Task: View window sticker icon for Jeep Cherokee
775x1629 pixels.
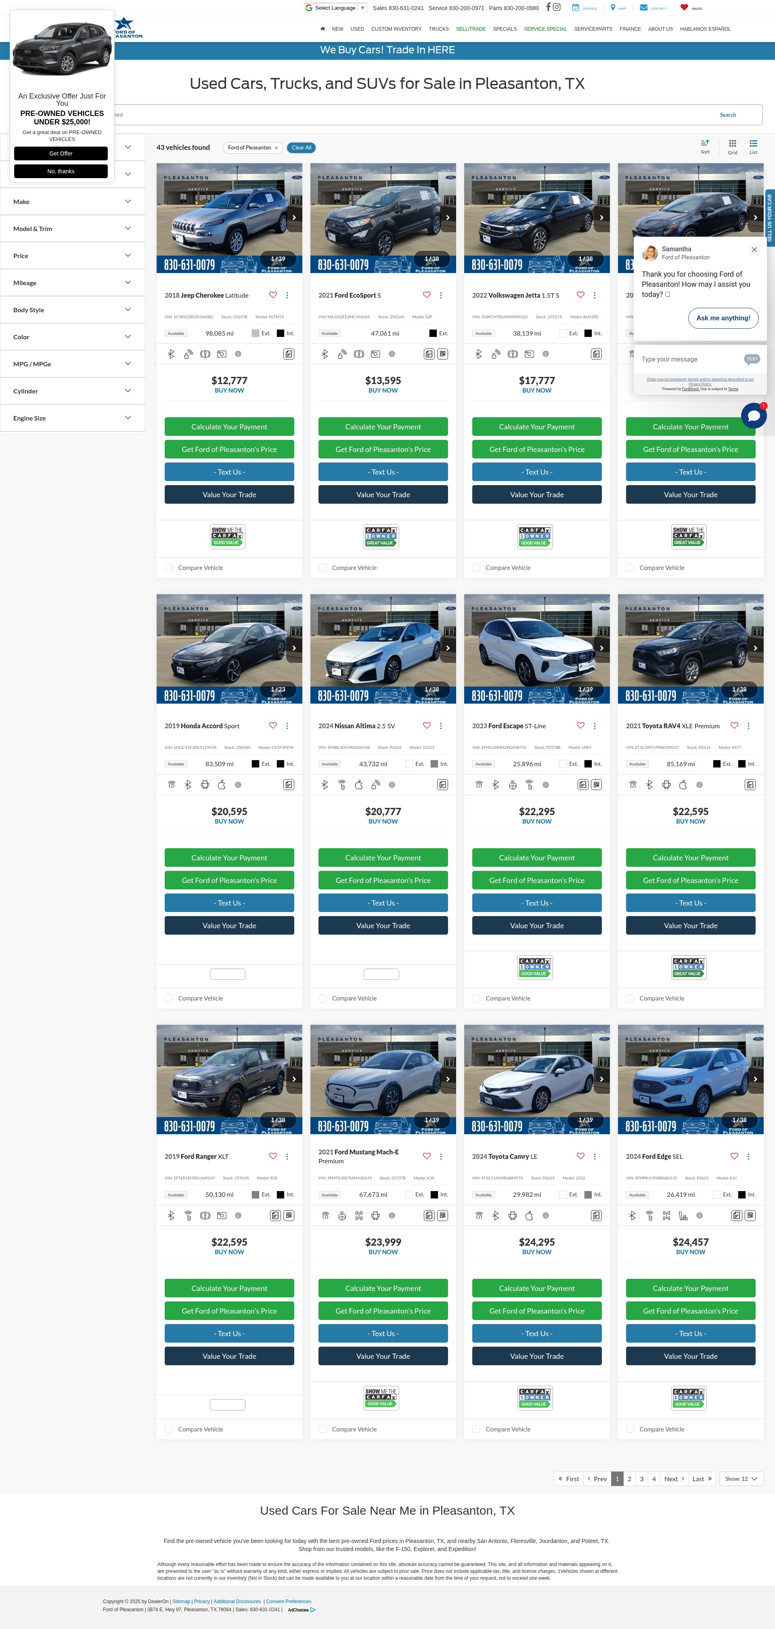Action: [x=289, y=354]
